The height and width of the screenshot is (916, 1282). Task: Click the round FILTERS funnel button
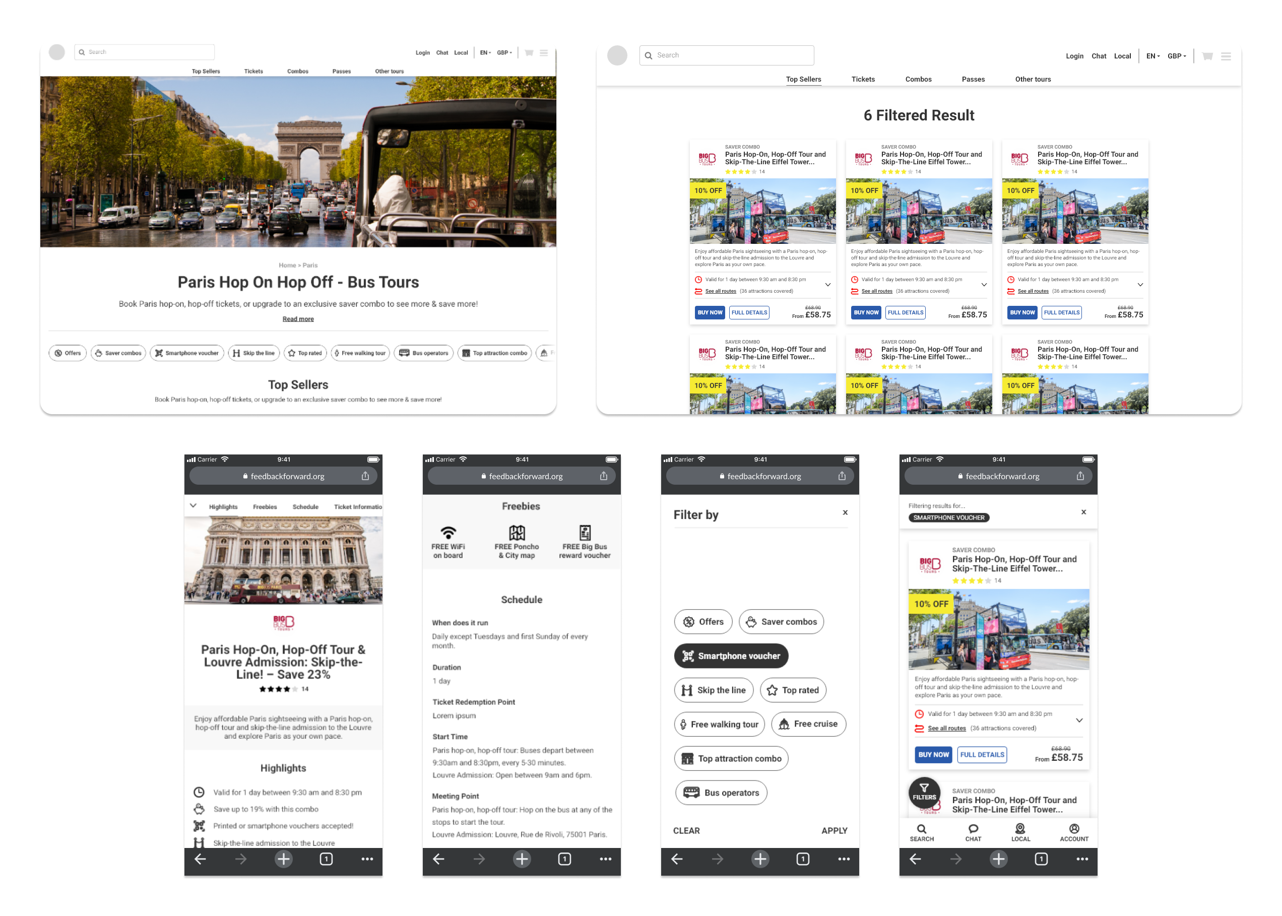(923, 792)
